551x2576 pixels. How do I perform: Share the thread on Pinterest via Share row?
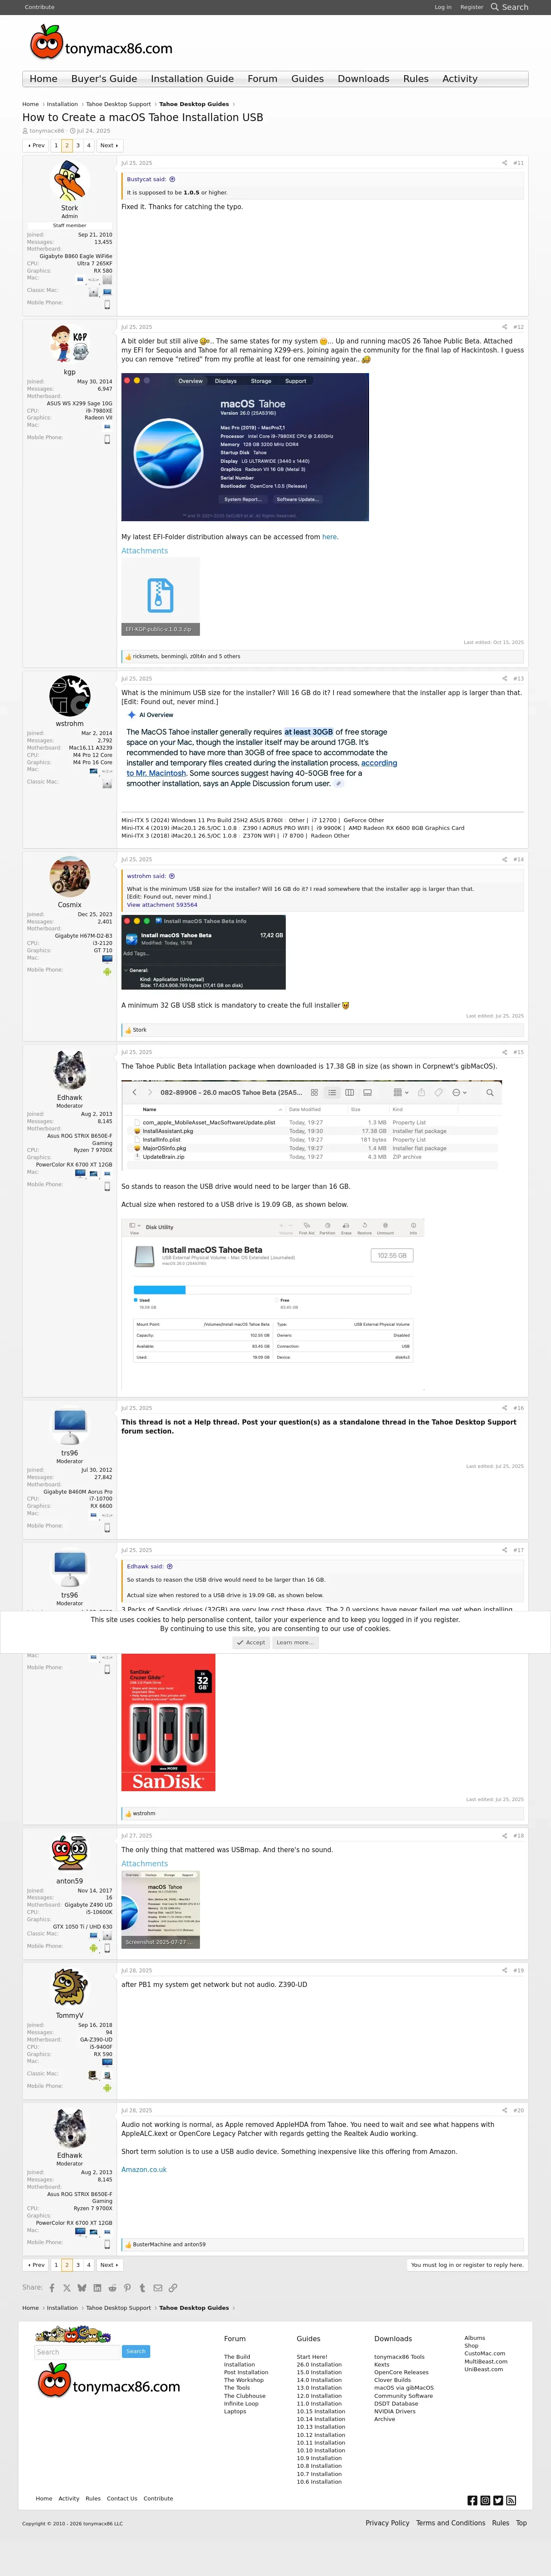click(x=127, y=2288)
